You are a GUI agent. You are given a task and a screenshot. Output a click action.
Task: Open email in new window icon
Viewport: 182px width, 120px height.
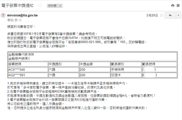coord(178,6)
